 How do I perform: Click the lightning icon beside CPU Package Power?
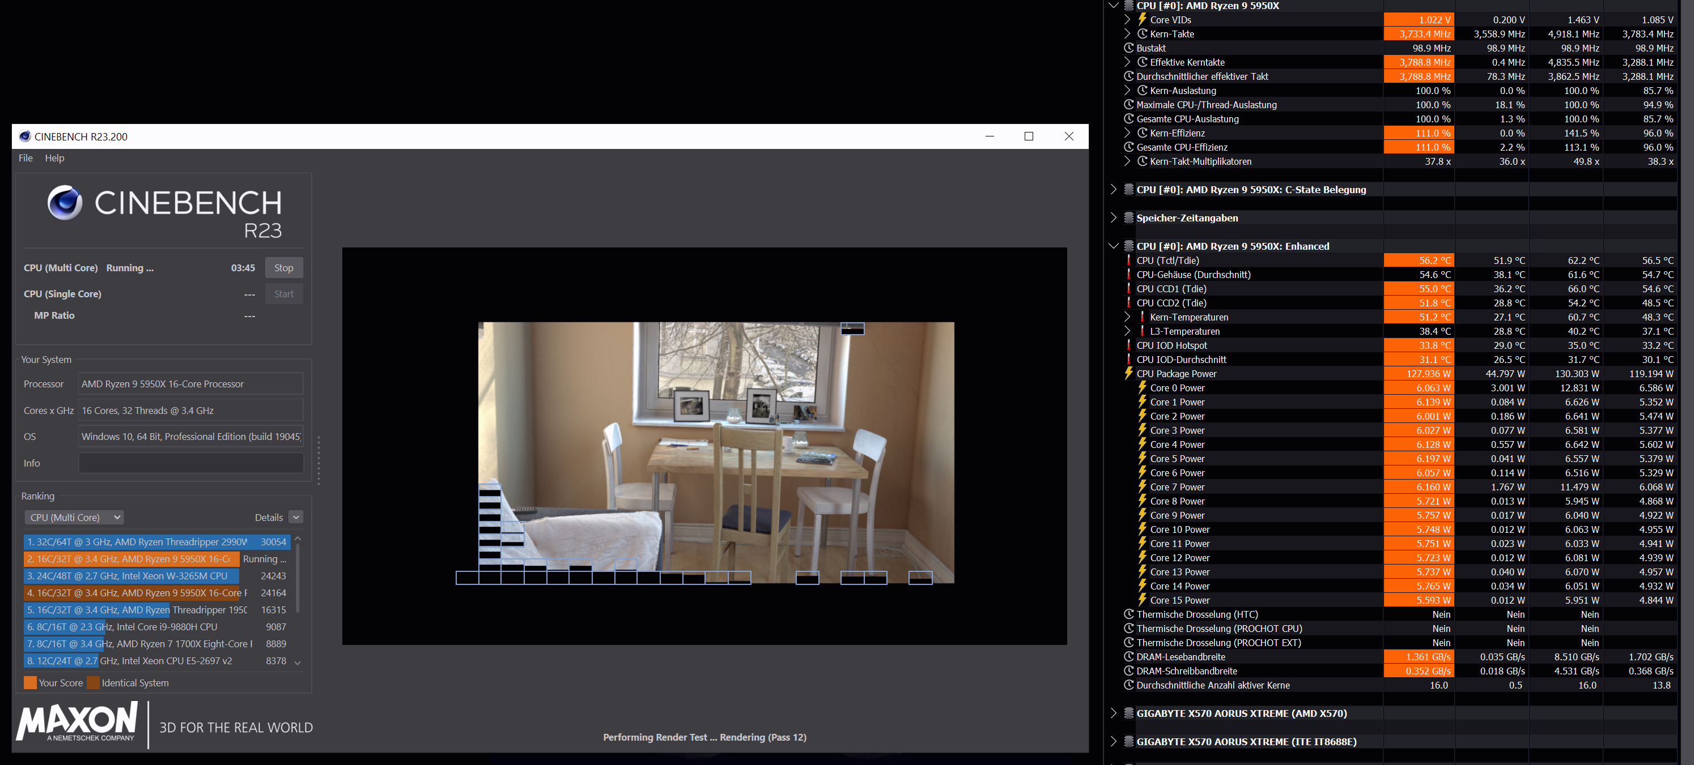coord(1128,373)
